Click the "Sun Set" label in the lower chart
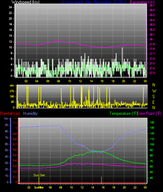The image size is (163, 192). click(x=39, y=175)
